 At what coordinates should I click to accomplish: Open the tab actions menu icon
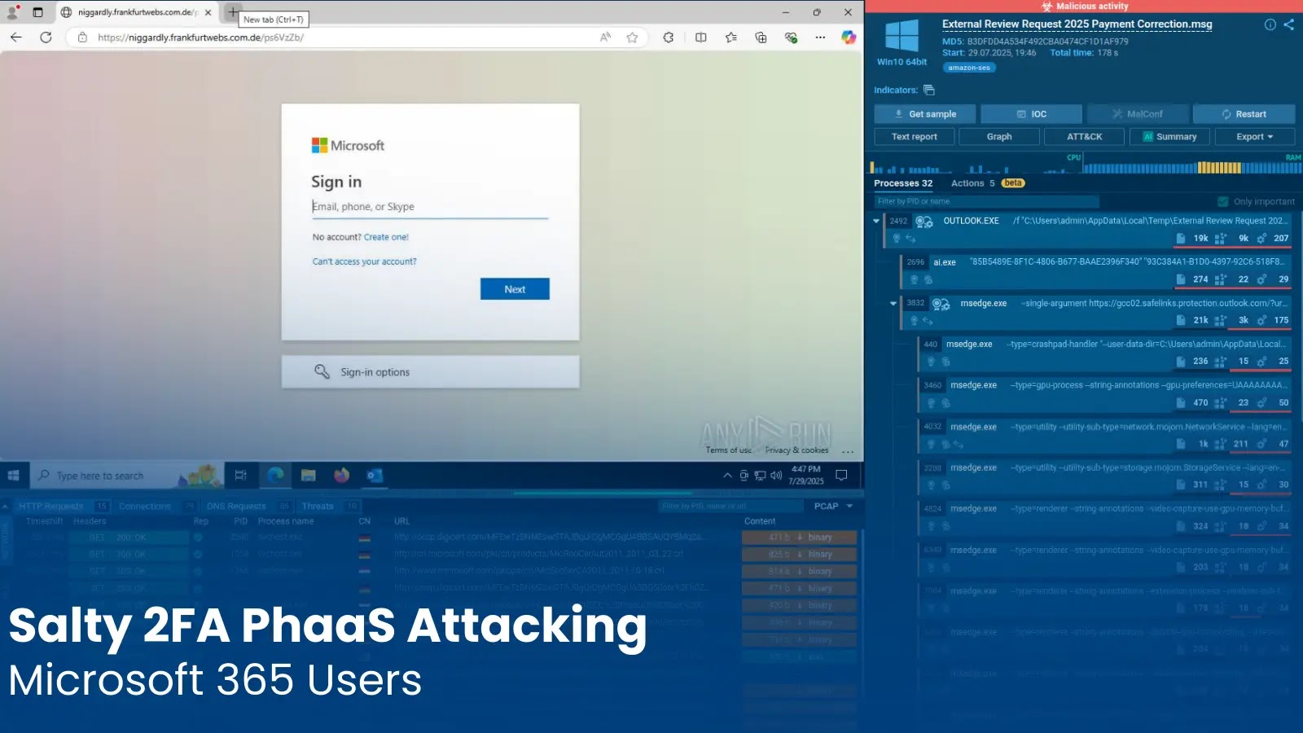(37, 12)
